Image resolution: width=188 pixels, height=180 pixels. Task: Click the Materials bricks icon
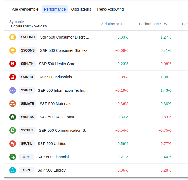[x=12, y=104]
